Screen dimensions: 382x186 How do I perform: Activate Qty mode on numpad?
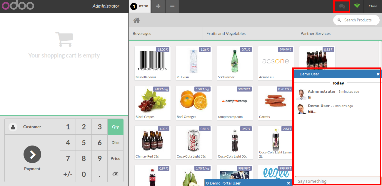(x=115, y=127)
